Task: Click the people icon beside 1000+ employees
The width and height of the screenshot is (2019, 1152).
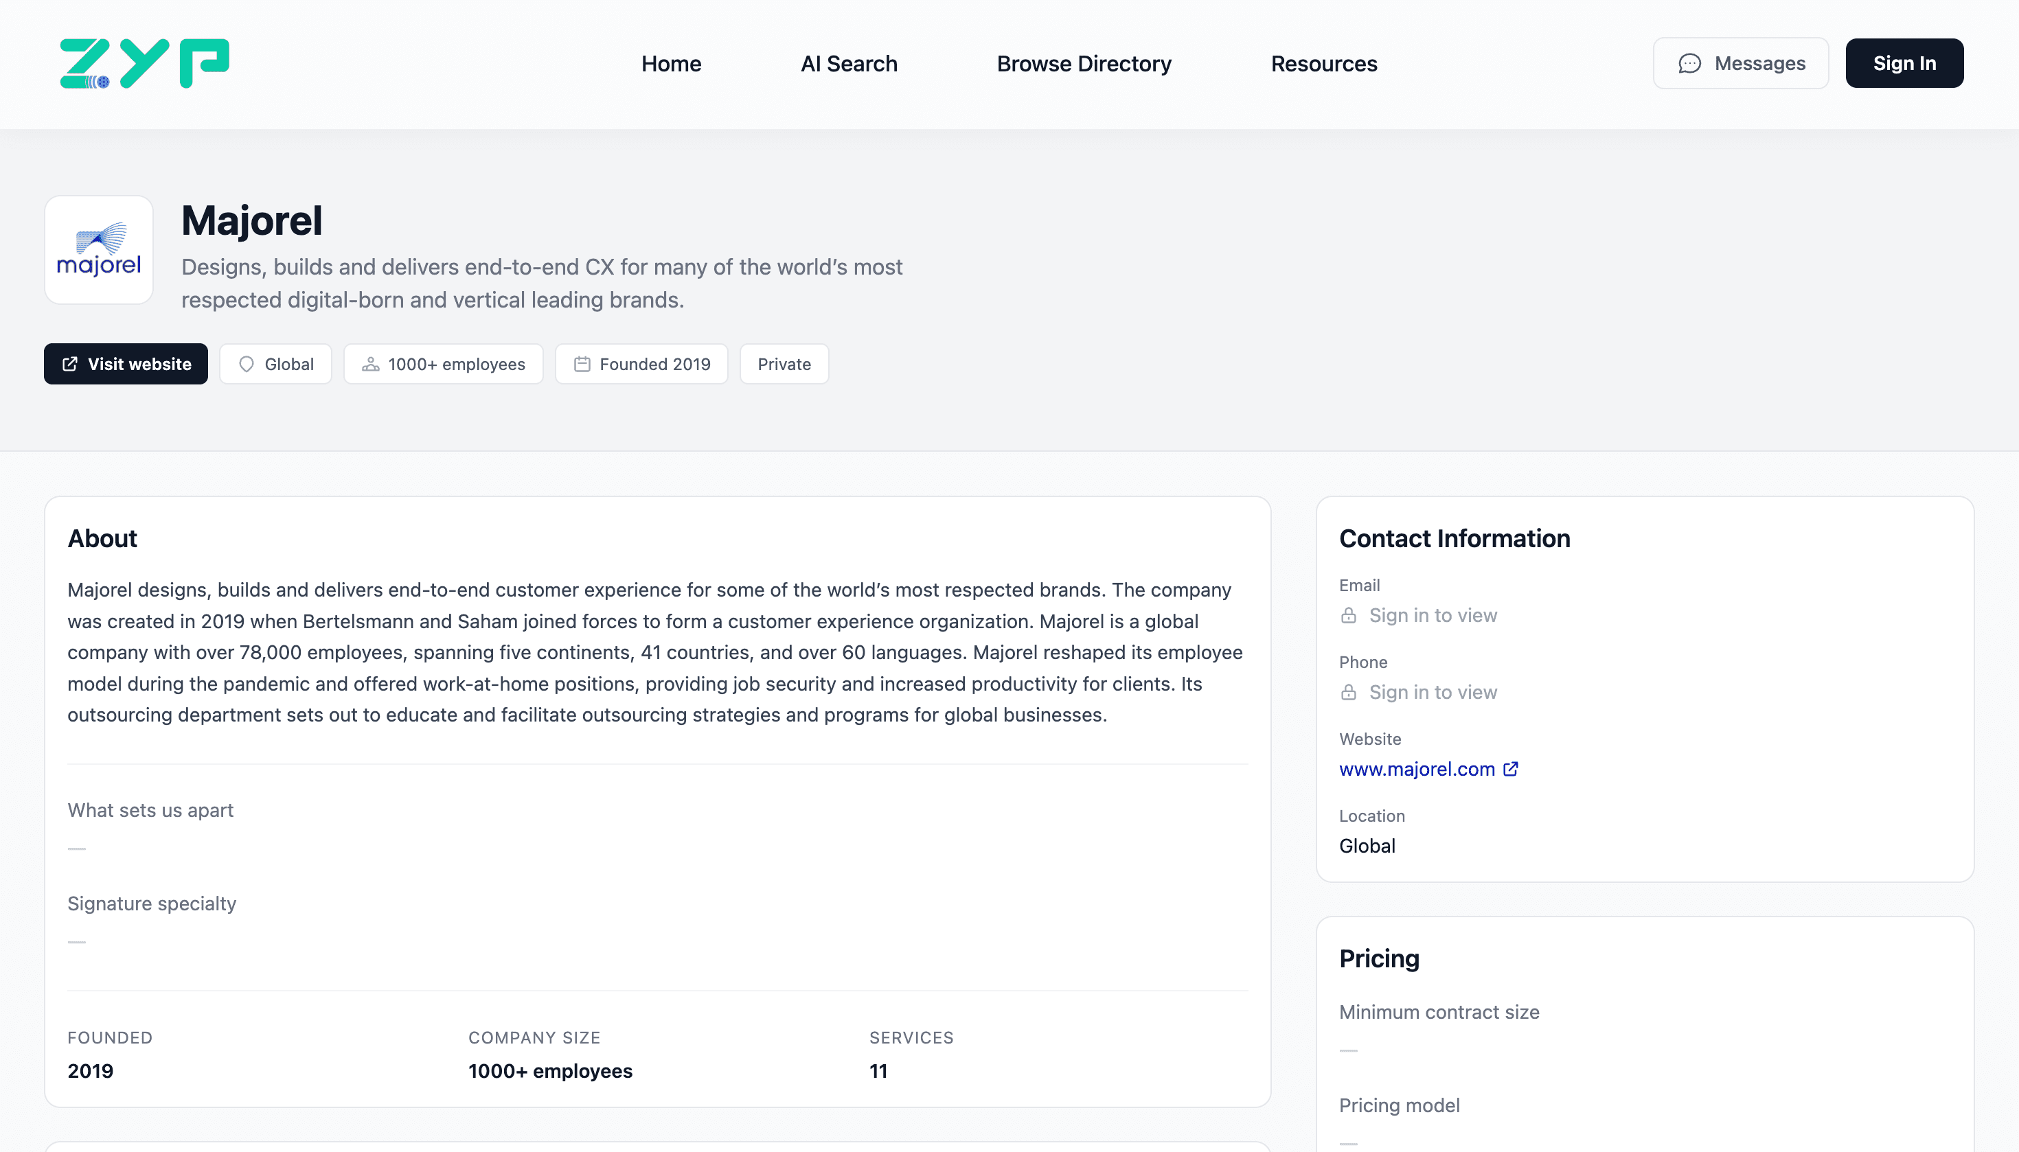Action: coord(370,364)
